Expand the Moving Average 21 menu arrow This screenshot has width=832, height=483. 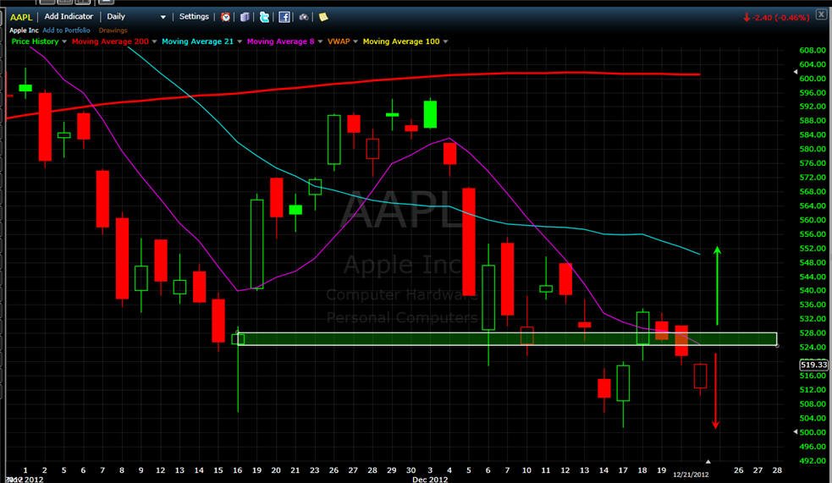coord(240,41)
